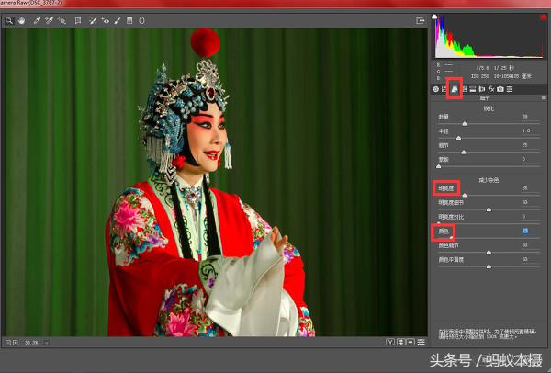This screenshot has width=551, height=373.
Task: Open the zoom level dropdown menu
Action: click(47, 342)
